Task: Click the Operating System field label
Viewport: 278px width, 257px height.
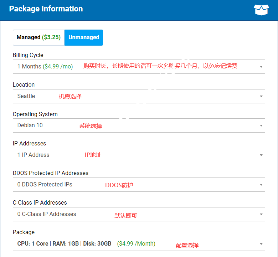Action: (35, 114)
